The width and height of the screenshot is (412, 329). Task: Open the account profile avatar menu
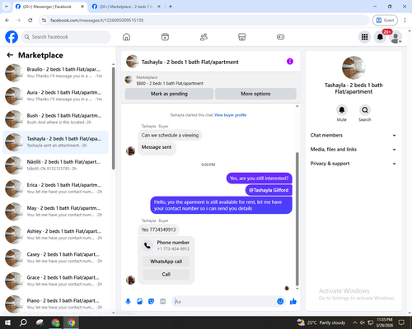pos(396,37)
